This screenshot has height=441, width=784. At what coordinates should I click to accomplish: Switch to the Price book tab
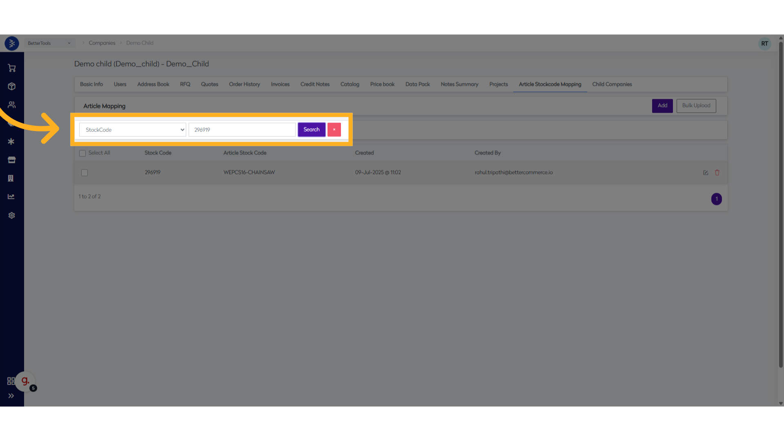(382, 85)
